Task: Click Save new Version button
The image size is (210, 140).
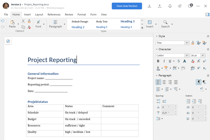Action: tap(127, 6)
